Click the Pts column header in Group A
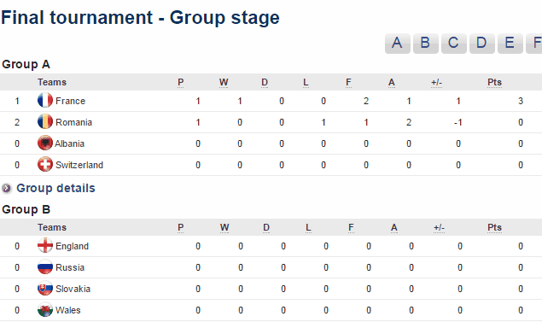542x322 pixels. (494, 82)
